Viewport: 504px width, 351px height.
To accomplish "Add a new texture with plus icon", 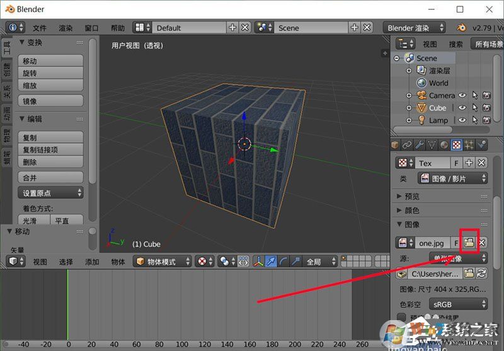I will (469, 163).
